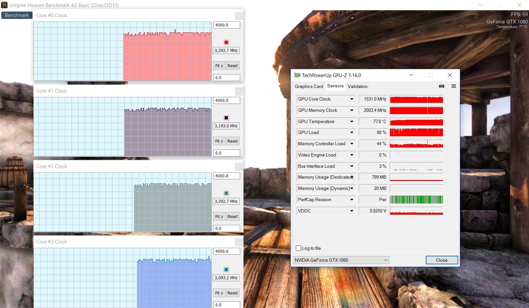Viewport: 529px width, 308px height.
Task: Close the Core #2 Clock panel
Action: tap(239, 166)
